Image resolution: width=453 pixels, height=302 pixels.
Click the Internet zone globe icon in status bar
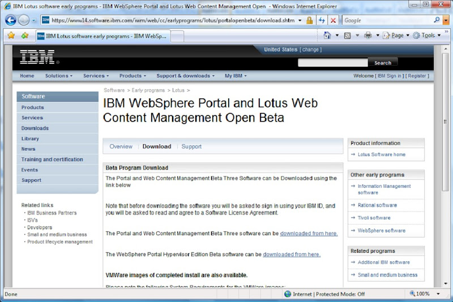pyautogui.click(x=288, y=294)
